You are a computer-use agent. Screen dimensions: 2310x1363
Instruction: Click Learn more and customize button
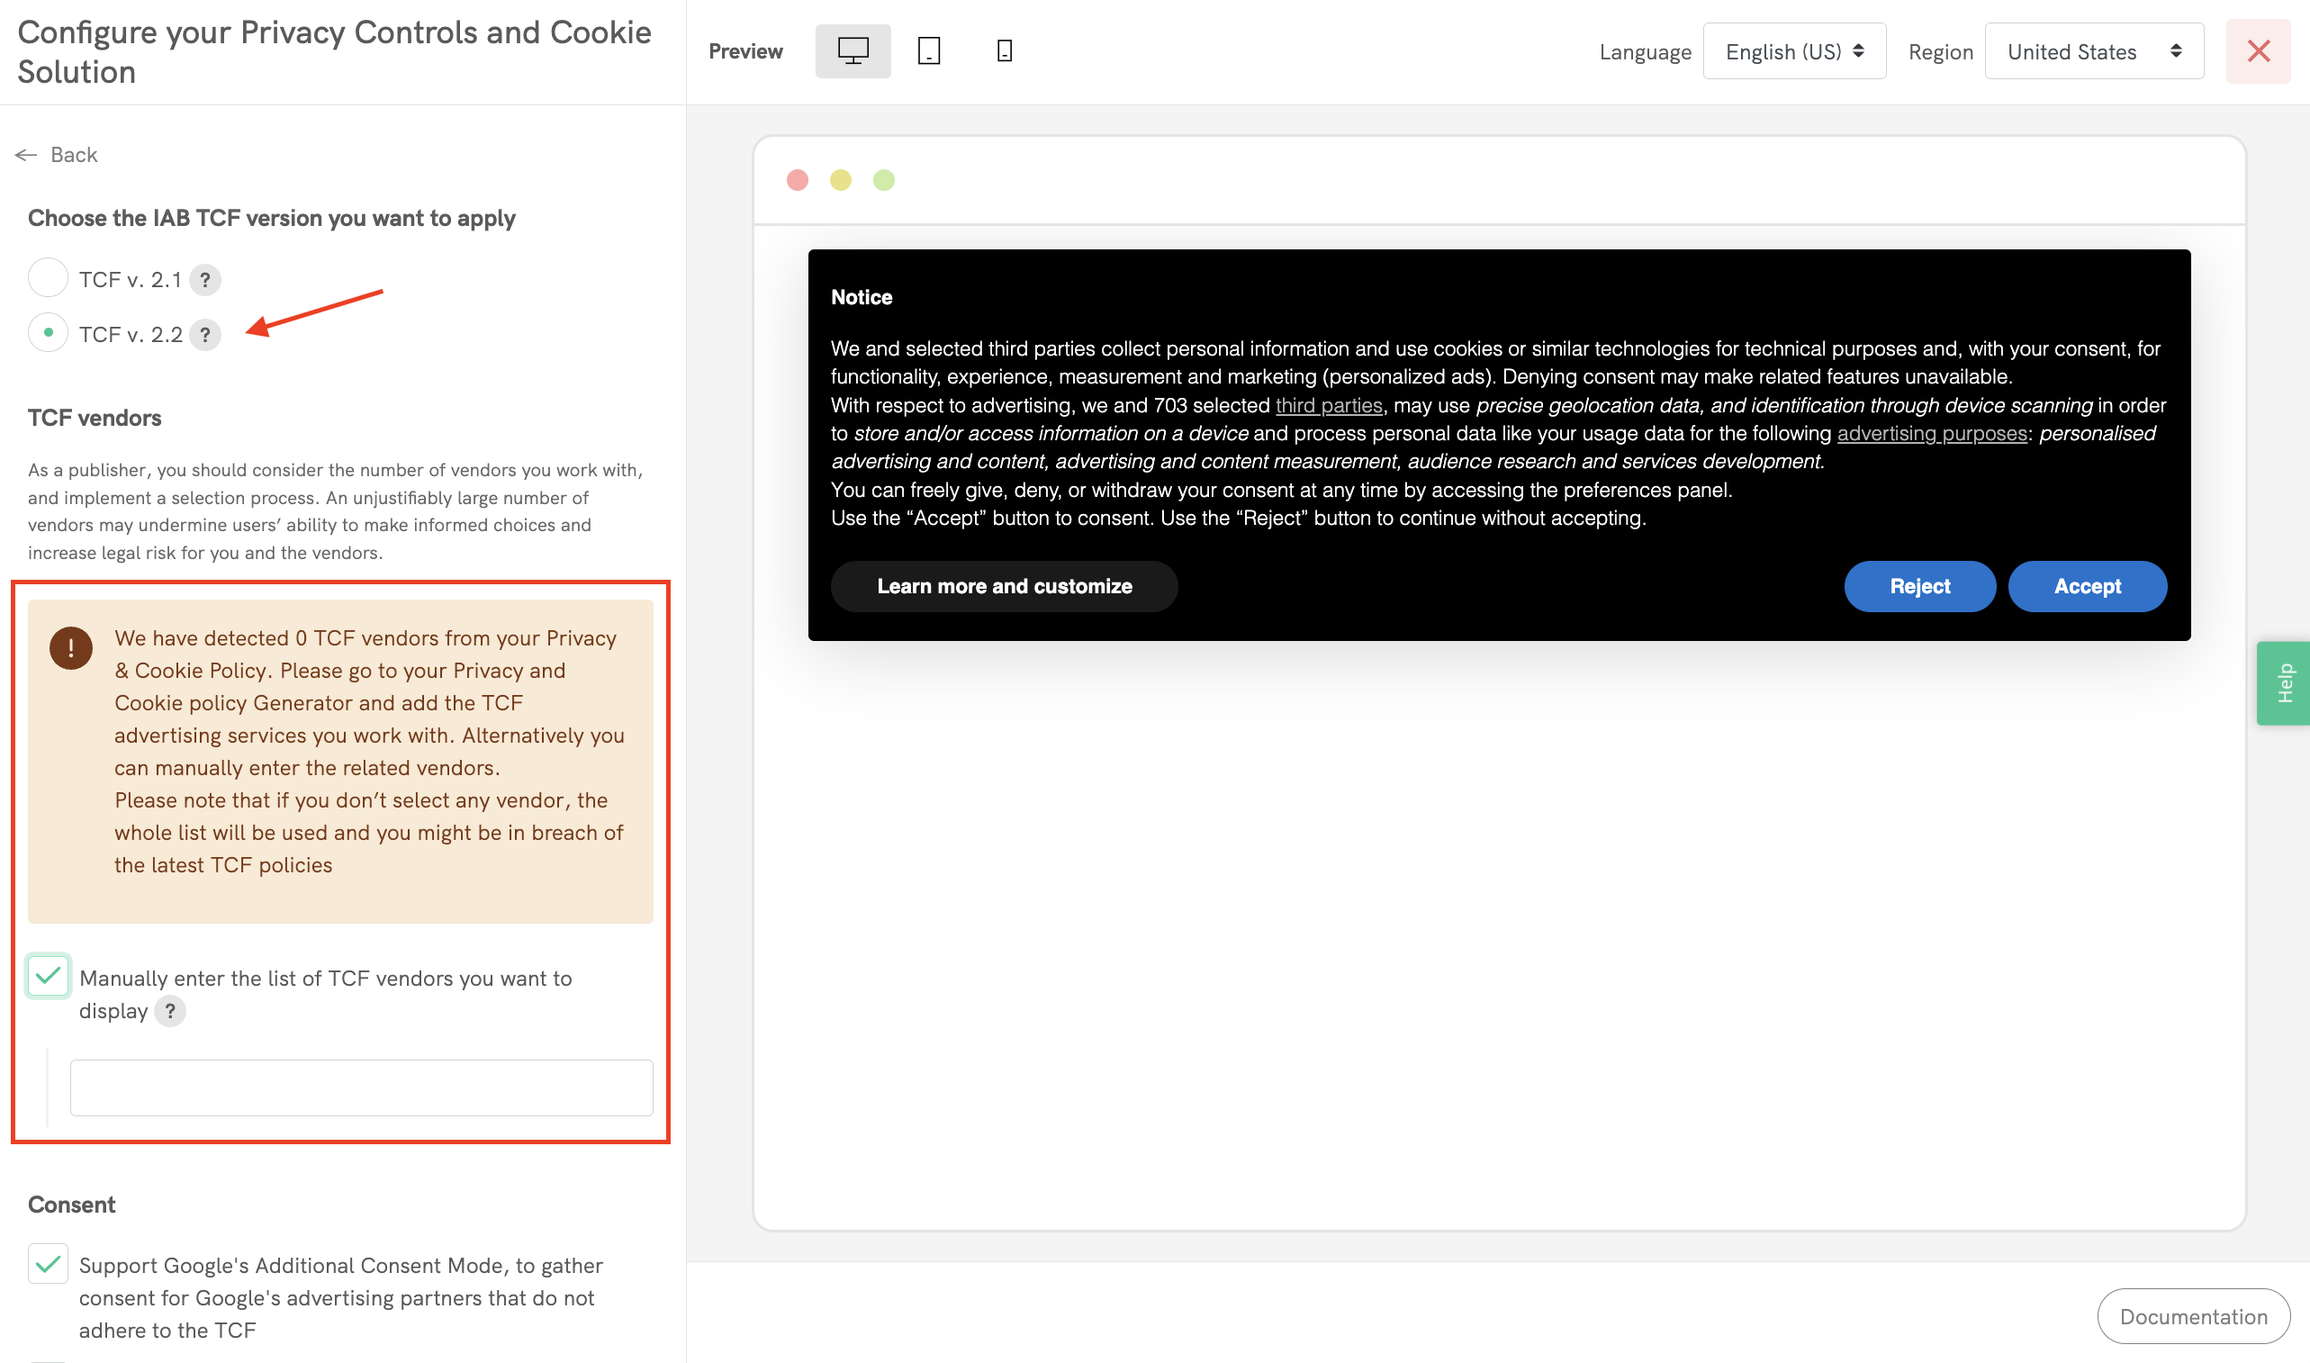1004,586
